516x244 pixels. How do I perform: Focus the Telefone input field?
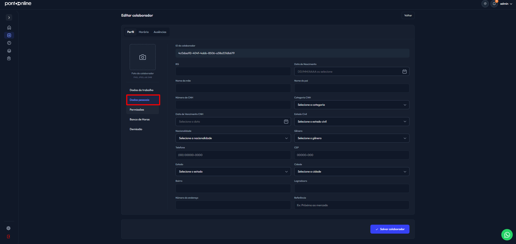pos(233,155)
